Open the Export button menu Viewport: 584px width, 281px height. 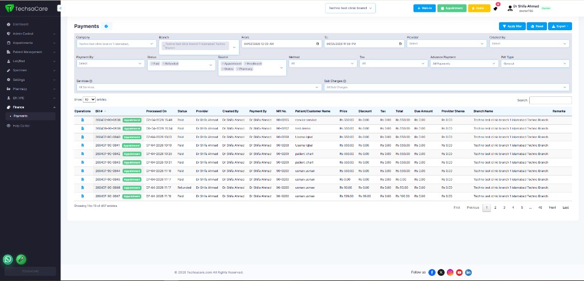(560, 26)
